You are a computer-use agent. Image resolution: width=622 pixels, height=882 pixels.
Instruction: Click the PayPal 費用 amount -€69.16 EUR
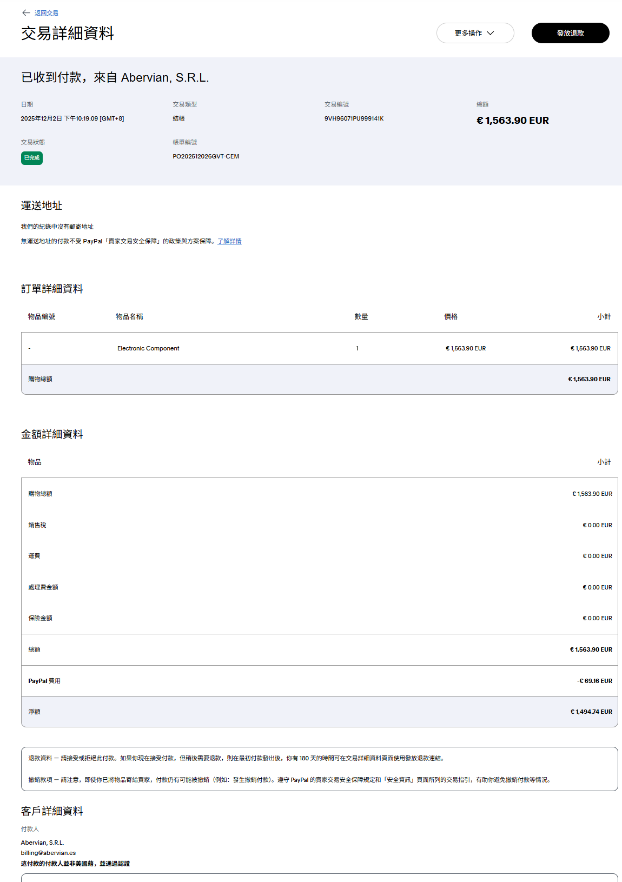tap(594, 681)
